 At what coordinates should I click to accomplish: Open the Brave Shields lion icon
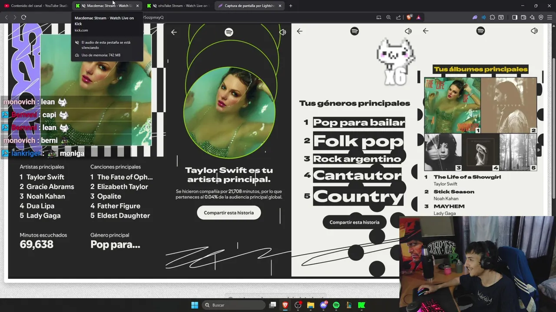409,17
